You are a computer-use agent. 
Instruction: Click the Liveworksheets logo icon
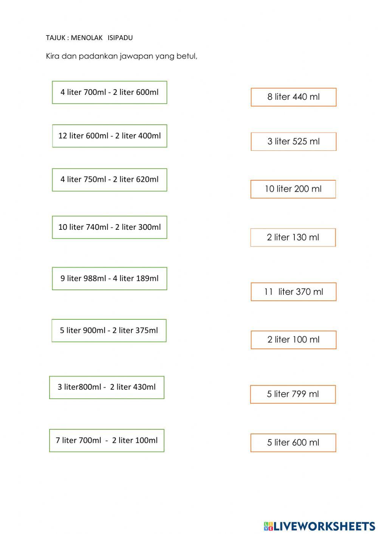[268, 526]
